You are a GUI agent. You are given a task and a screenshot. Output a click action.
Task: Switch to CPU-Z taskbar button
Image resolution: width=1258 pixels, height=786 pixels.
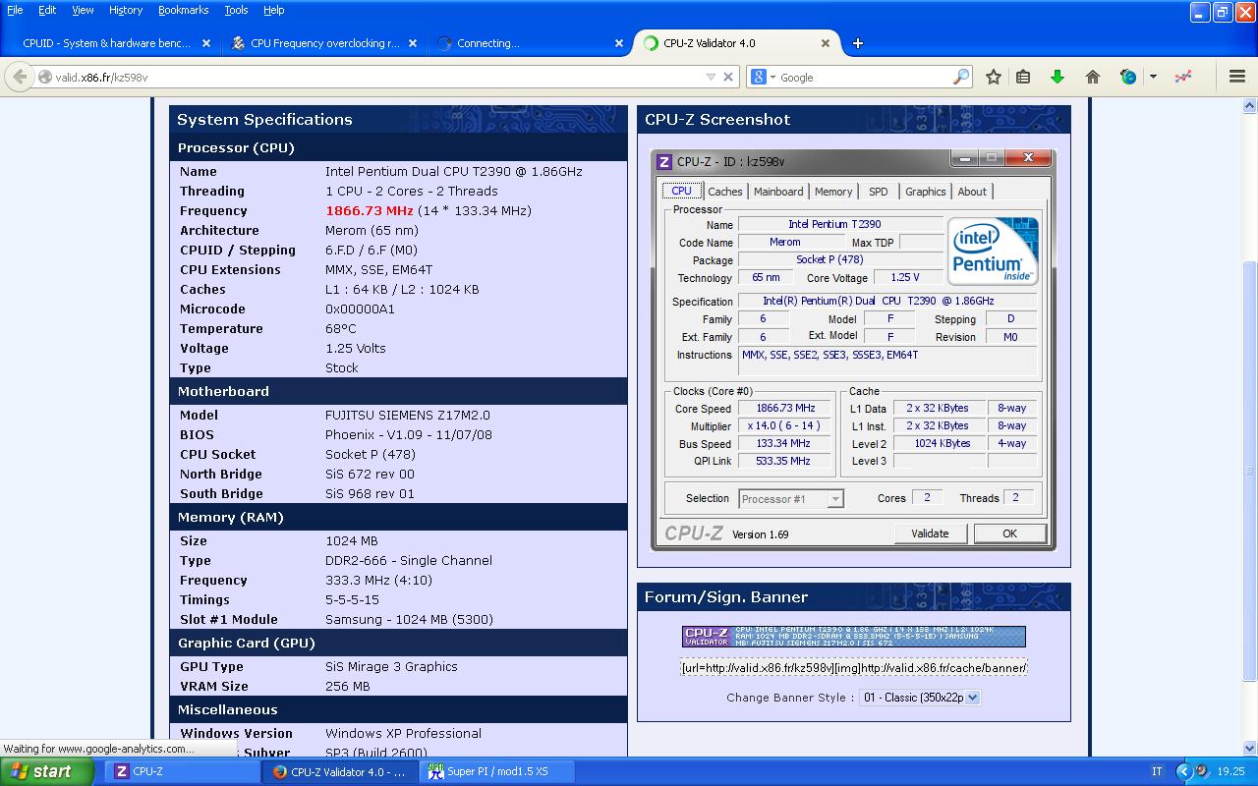point(183,771)
